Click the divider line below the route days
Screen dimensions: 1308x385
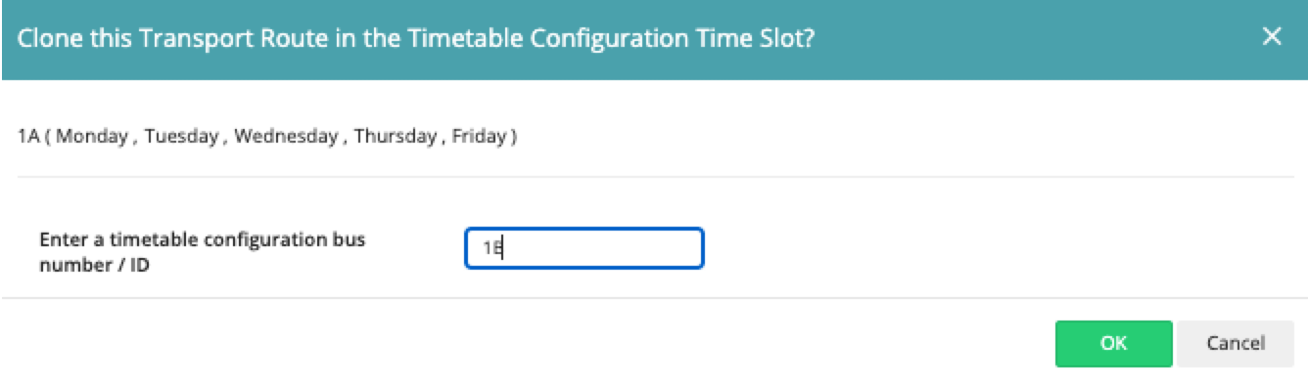click(x=654, y=177)
